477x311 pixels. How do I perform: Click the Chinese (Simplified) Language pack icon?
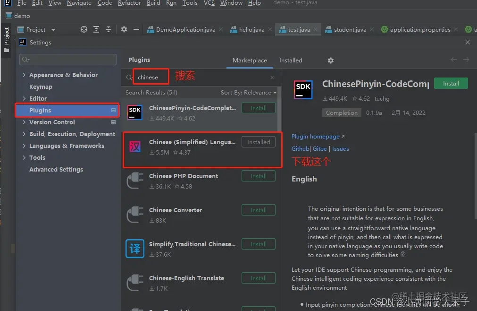tap(135, 147)
